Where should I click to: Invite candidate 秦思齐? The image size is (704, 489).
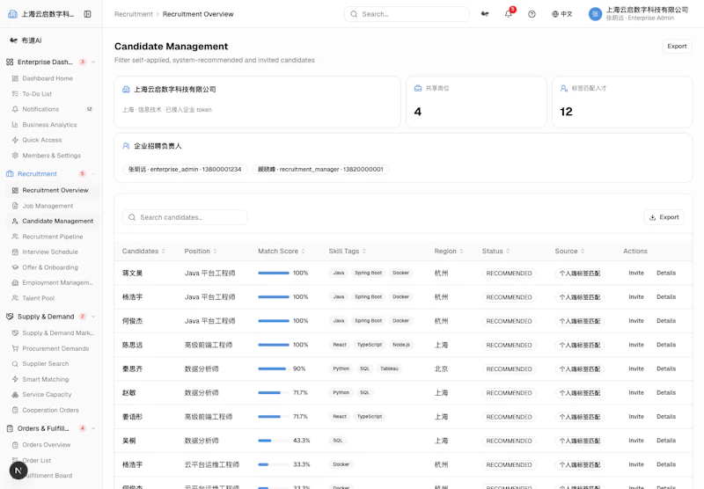[635, 369]
